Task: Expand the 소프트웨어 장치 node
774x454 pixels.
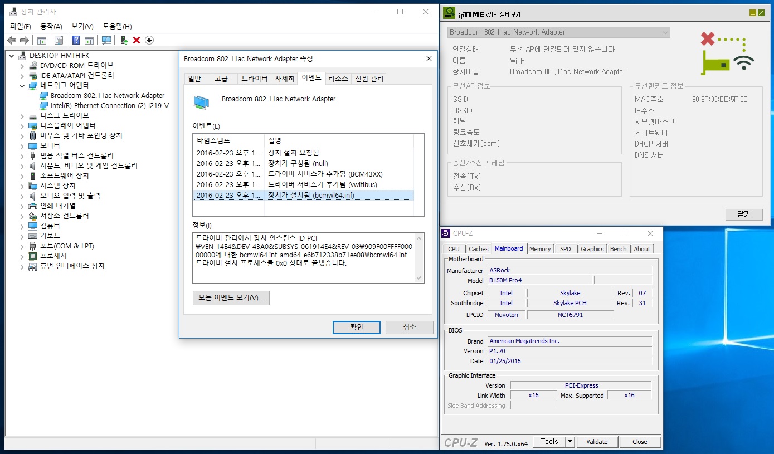Action: tap(22, 176)
